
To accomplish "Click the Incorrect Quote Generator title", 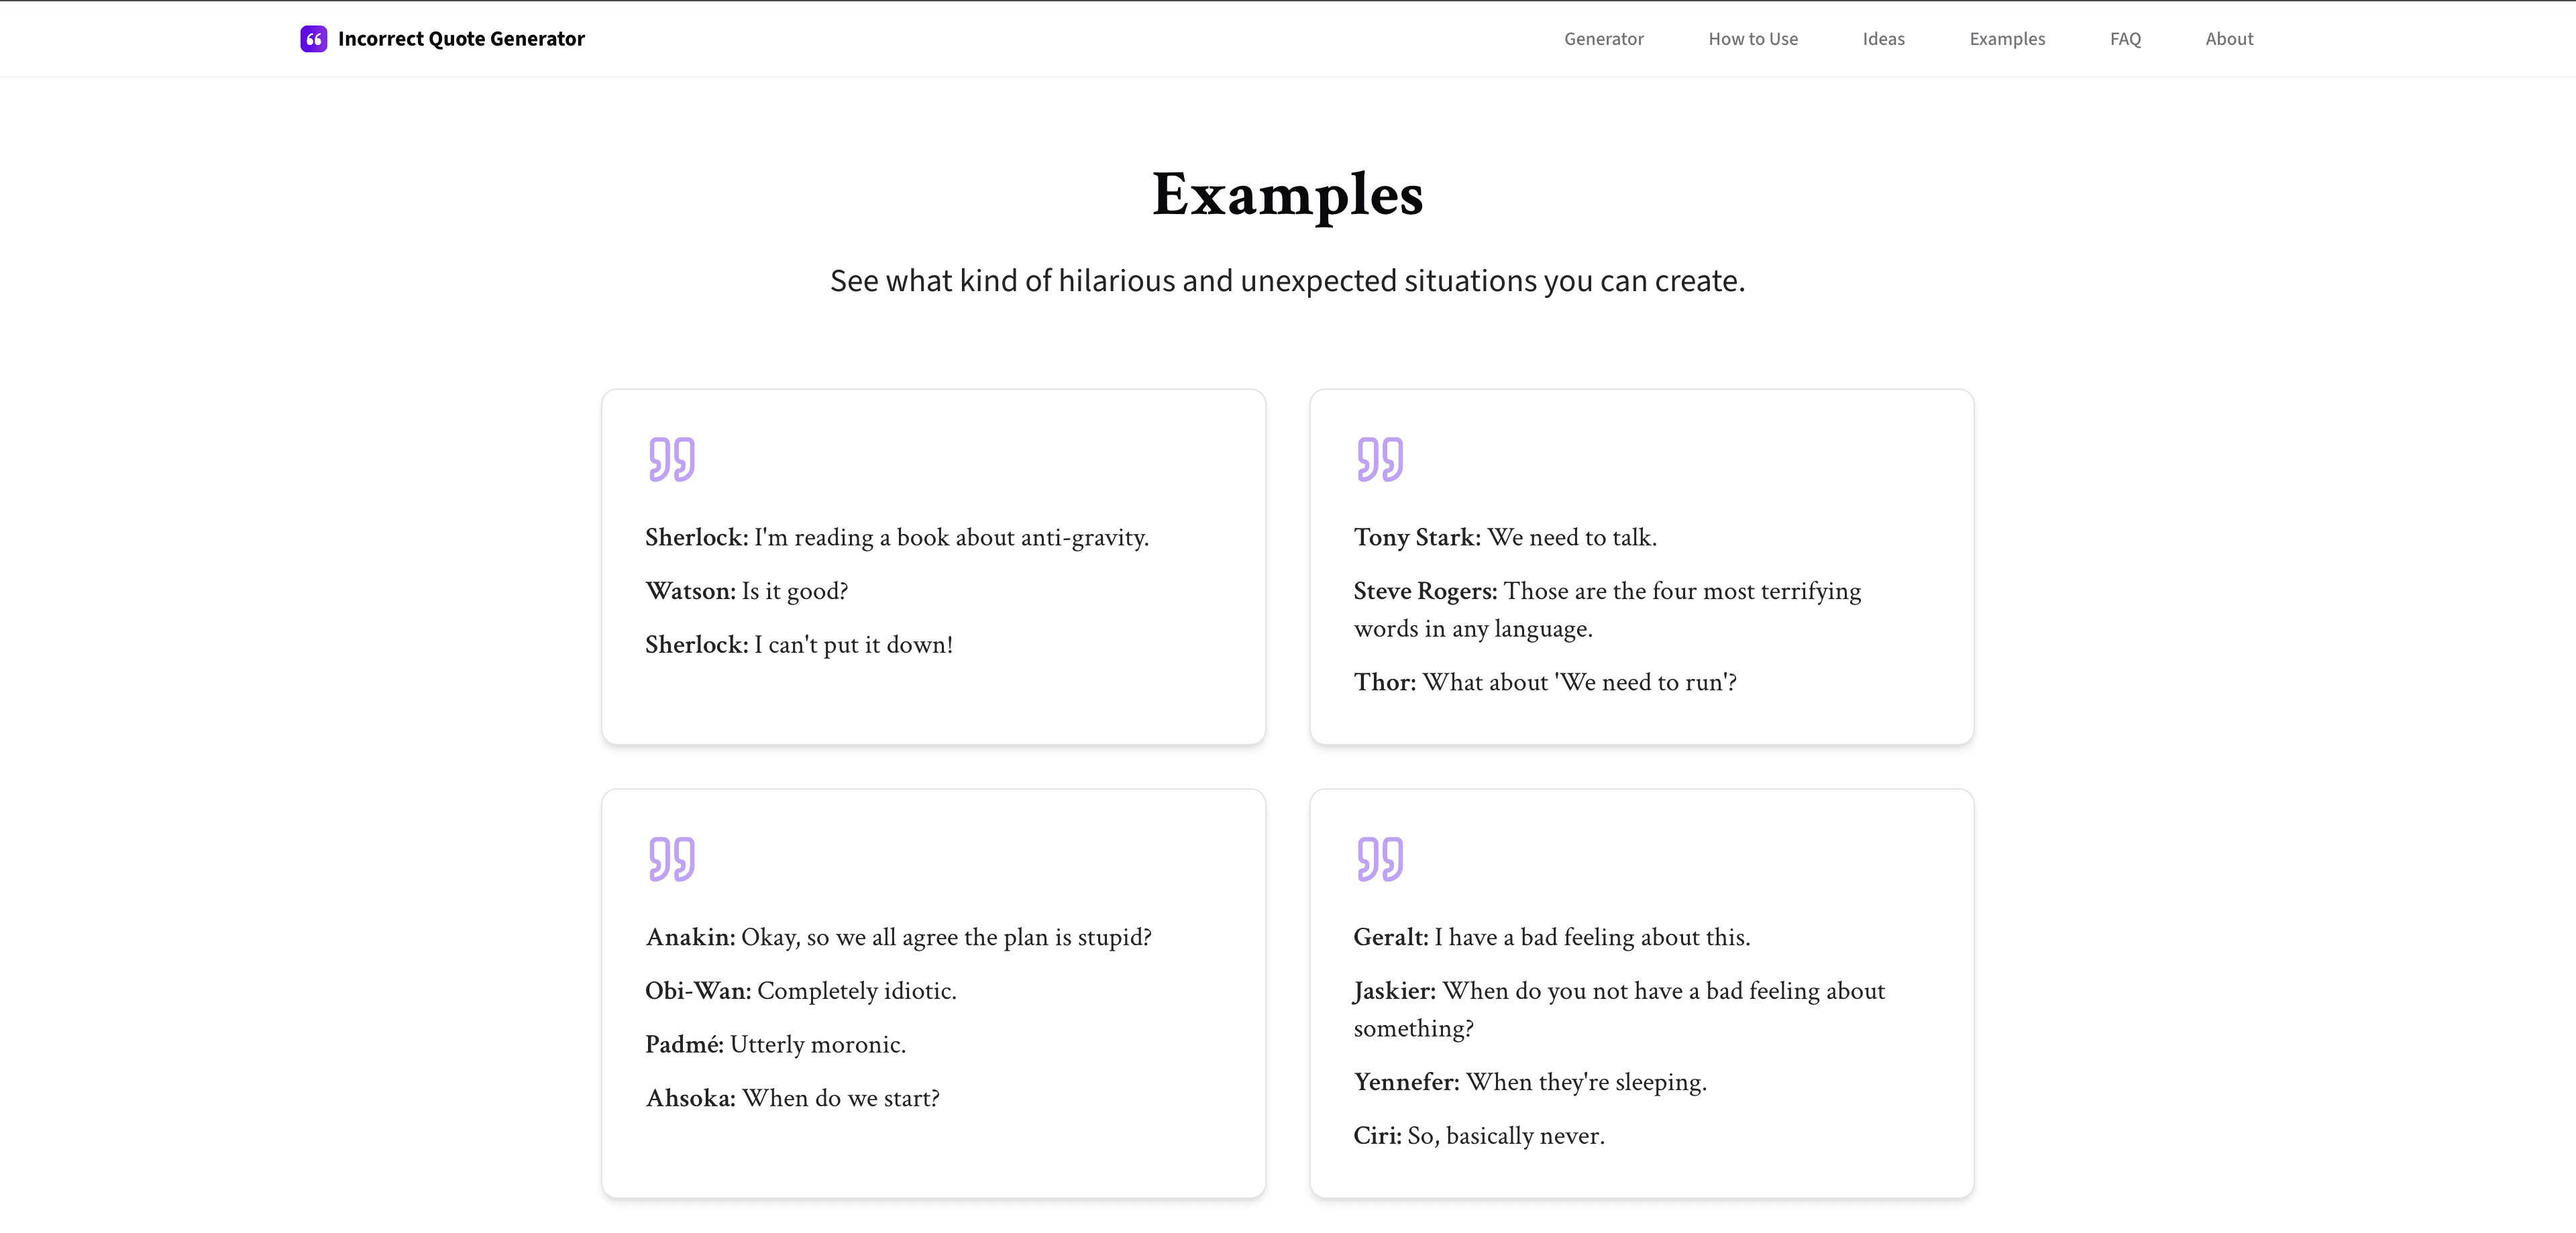I will [461, 39].
